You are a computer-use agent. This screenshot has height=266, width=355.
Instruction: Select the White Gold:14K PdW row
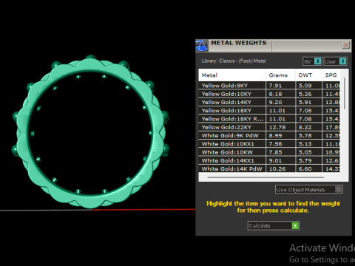(269, 168)
